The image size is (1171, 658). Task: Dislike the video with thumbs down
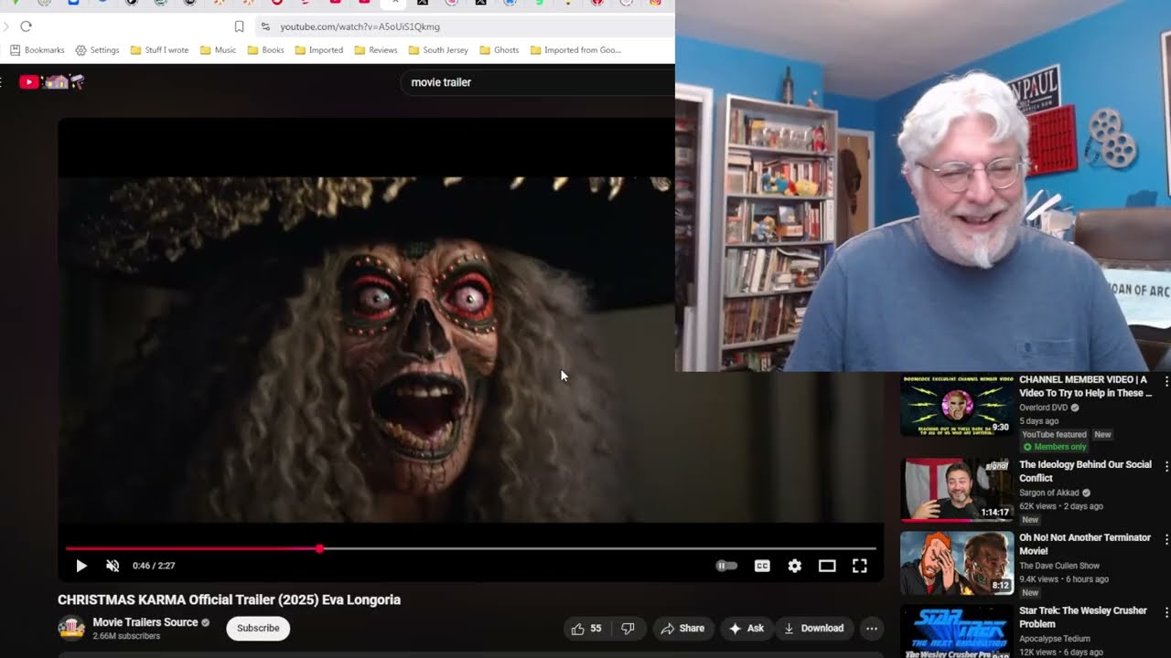628,629
